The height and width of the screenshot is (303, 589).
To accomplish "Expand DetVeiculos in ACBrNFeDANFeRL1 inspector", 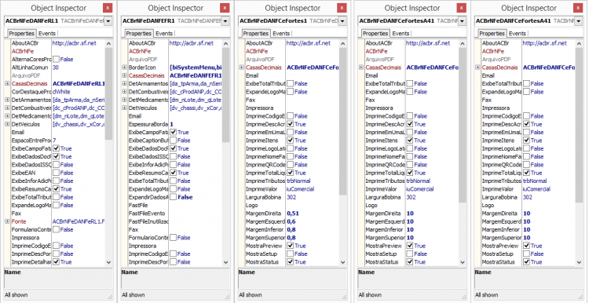I will point(7,124).
